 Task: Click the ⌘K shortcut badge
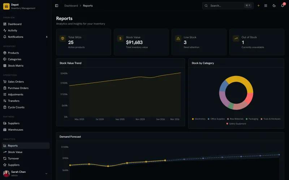pos(248,5)
